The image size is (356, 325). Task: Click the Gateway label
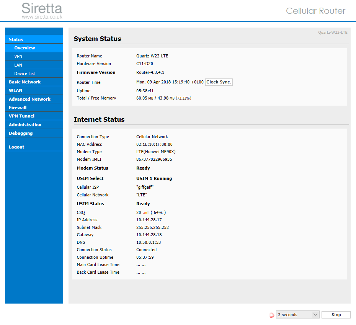[85, 235]
